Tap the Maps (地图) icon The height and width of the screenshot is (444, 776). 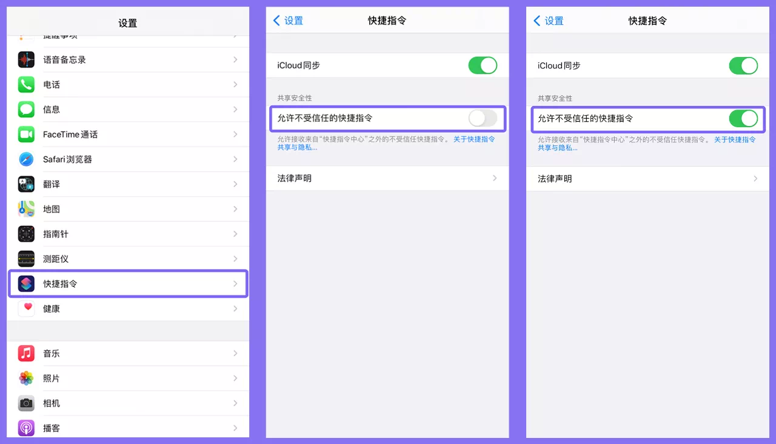pos(26,208)
